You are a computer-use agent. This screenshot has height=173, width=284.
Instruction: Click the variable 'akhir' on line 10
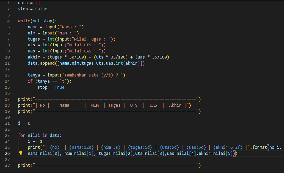pos(34,57)
